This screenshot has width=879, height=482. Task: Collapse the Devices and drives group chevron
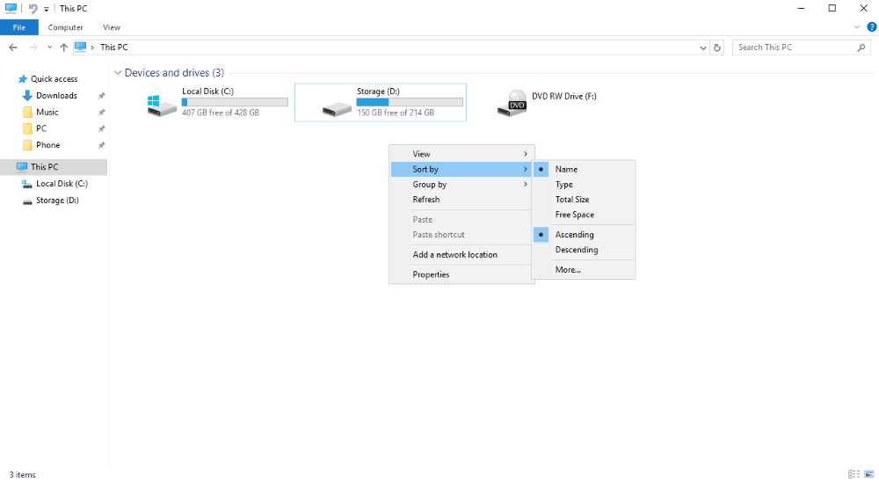point(118,73)
